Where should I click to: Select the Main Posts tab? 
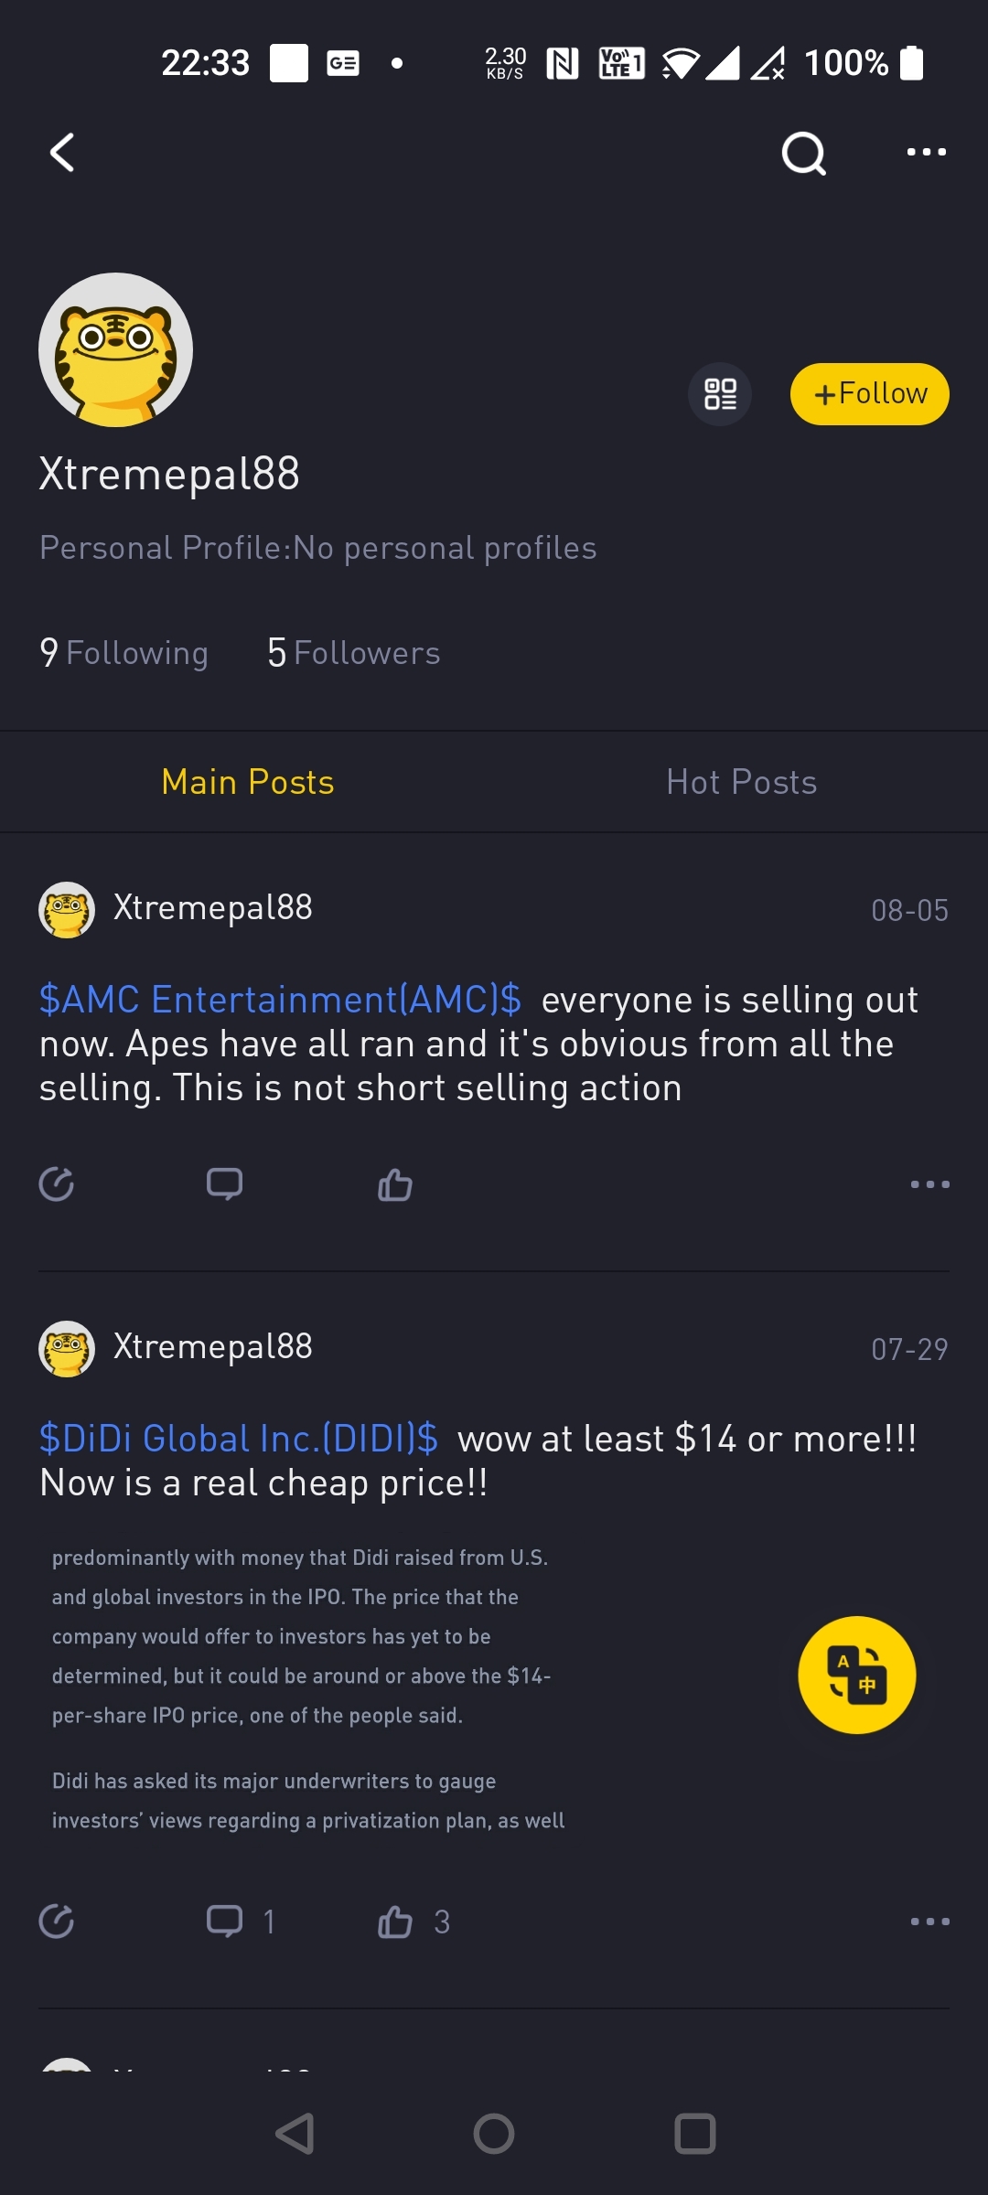point(247,782)
